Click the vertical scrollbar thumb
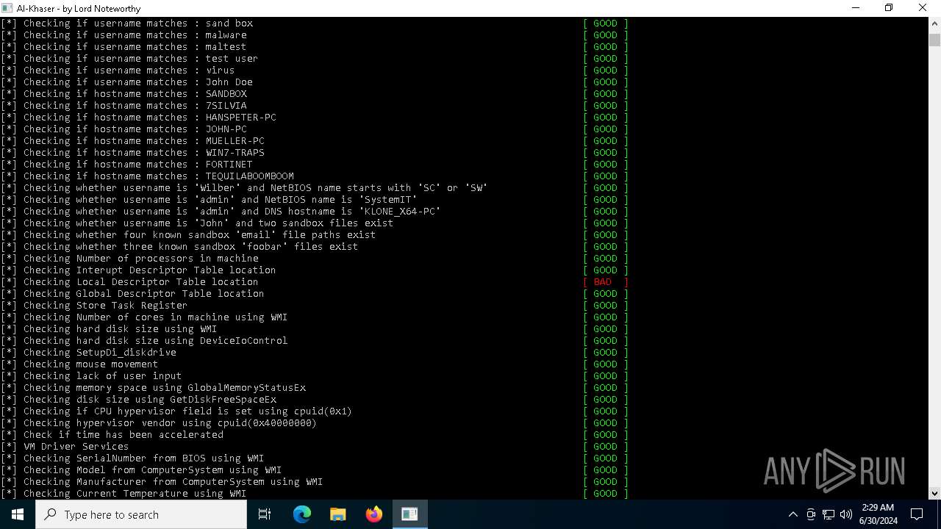Screen dimensions: 941x529 (x=934, y=40)
